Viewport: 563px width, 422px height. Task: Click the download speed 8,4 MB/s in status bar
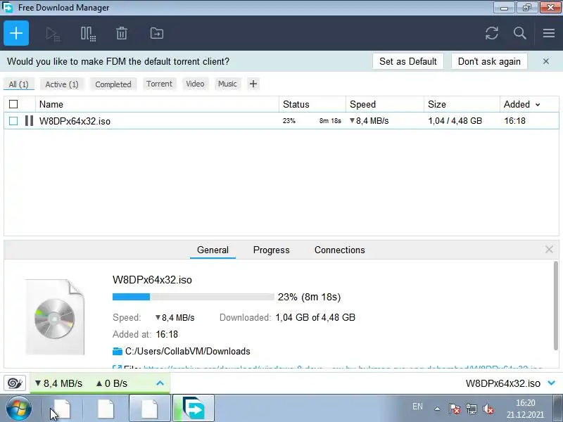coord(58,383)
